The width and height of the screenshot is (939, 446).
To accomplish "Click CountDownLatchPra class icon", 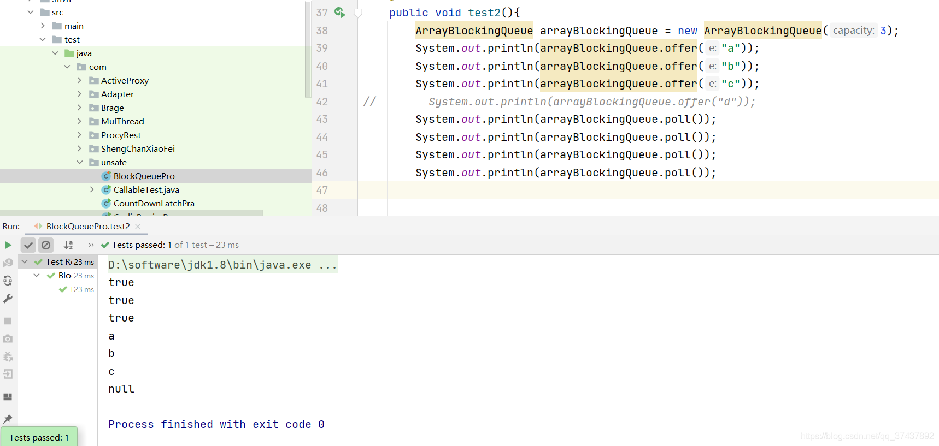I will pos(107,203).
